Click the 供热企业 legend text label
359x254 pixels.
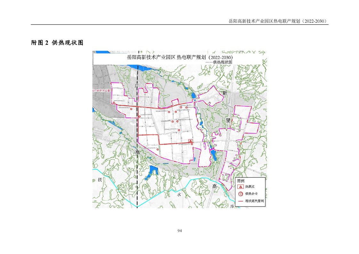coord(251,193)
